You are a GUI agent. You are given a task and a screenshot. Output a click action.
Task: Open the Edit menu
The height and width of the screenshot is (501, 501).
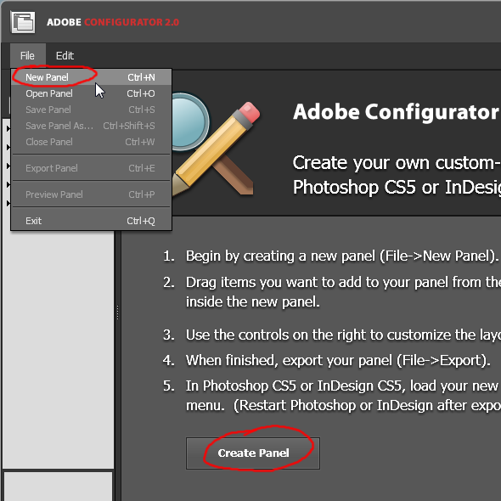(x=65, y=55)
